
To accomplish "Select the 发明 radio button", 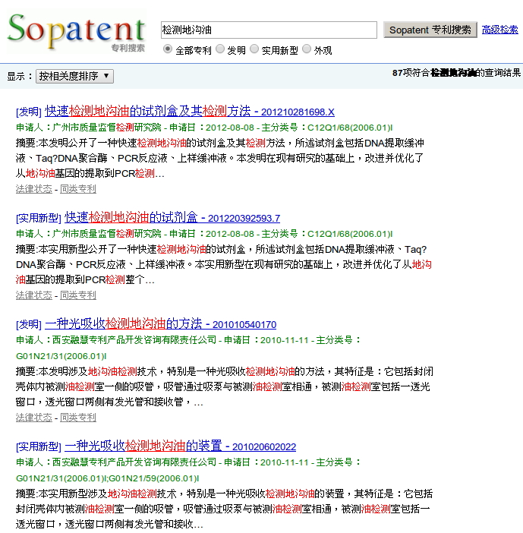I will click(x=220, y=49).
